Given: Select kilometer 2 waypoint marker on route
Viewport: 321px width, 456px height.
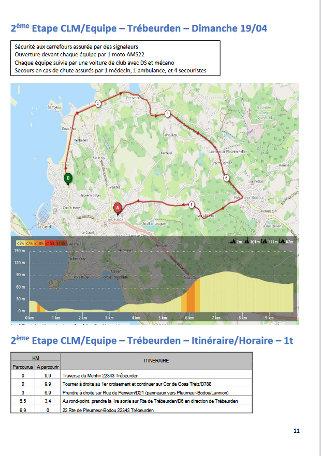Looking at the screenshot, I should click(98, 103).
